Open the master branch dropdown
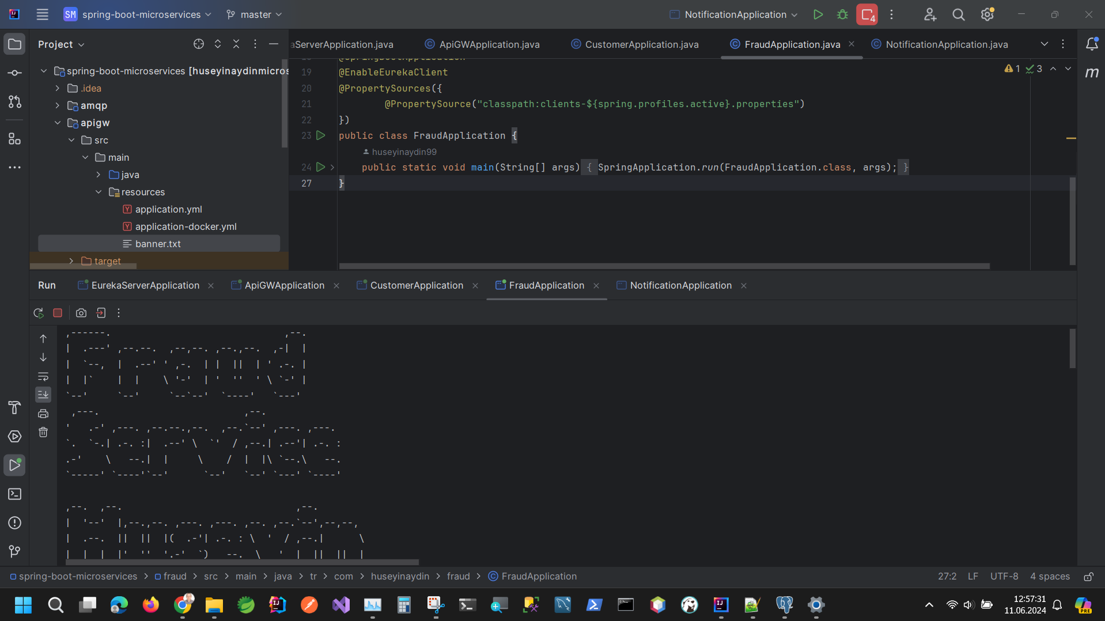1105x621 pixels. 254,14
